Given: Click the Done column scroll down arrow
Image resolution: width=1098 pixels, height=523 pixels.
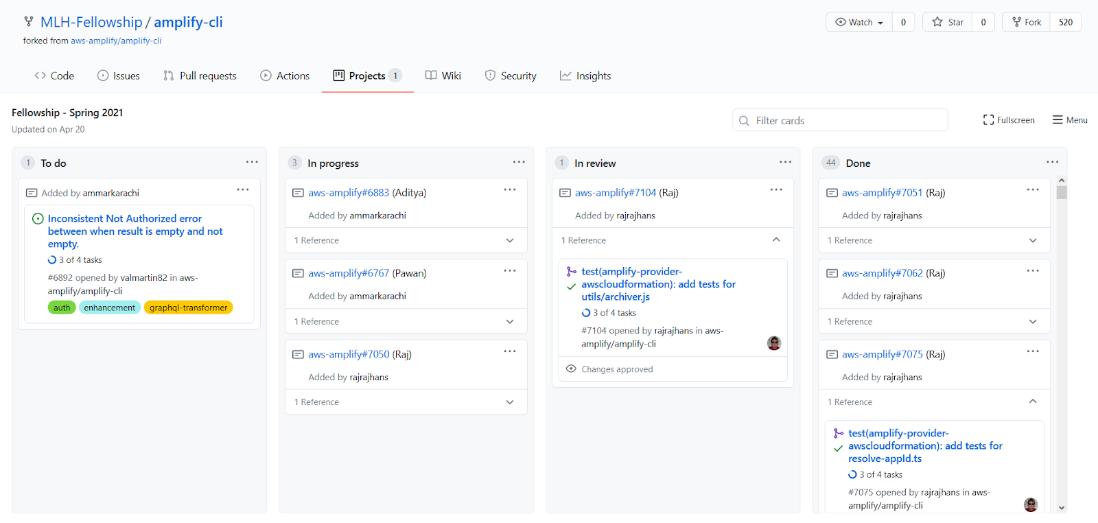Looking at the screenshot, I should pos(1062,508).
